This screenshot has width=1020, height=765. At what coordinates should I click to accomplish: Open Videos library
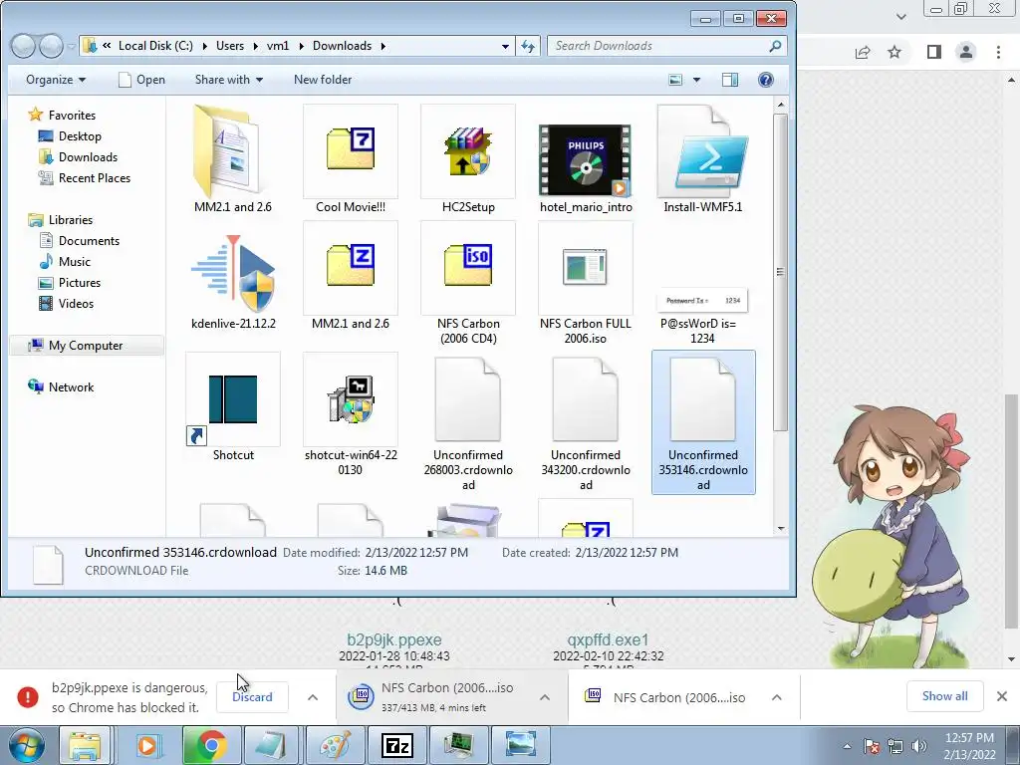(76, 303)
